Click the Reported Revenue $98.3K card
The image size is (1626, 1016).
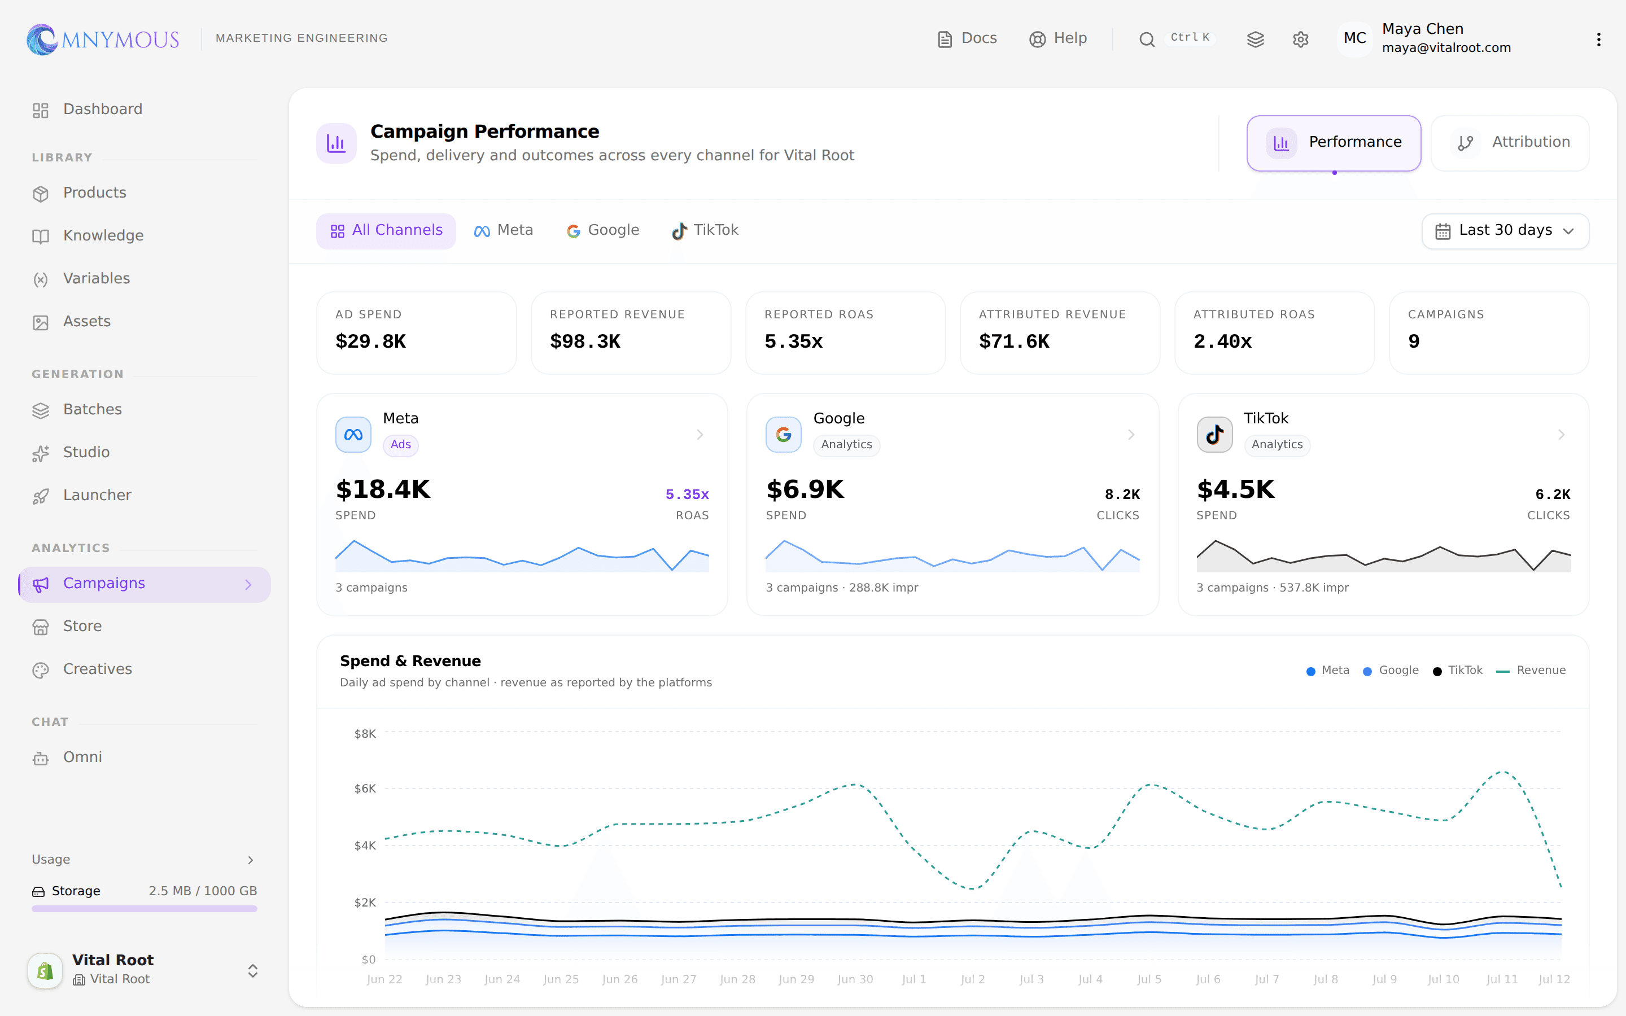tap(631, 332)
